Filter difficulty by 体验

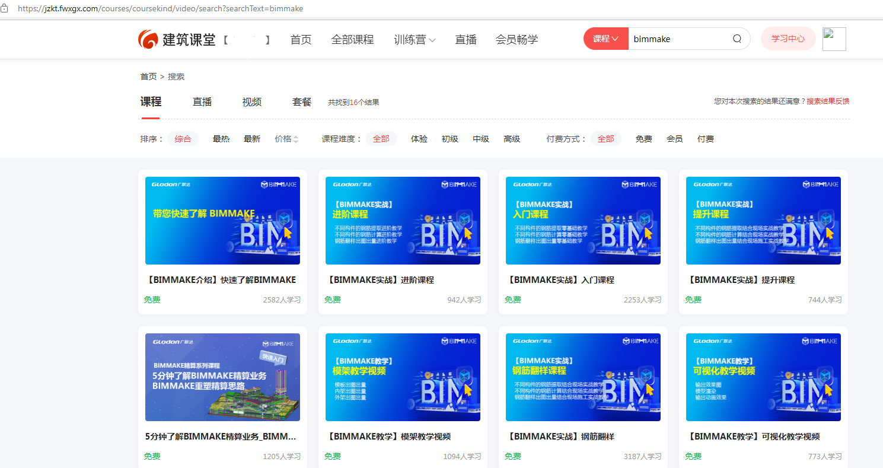point(419,139)
